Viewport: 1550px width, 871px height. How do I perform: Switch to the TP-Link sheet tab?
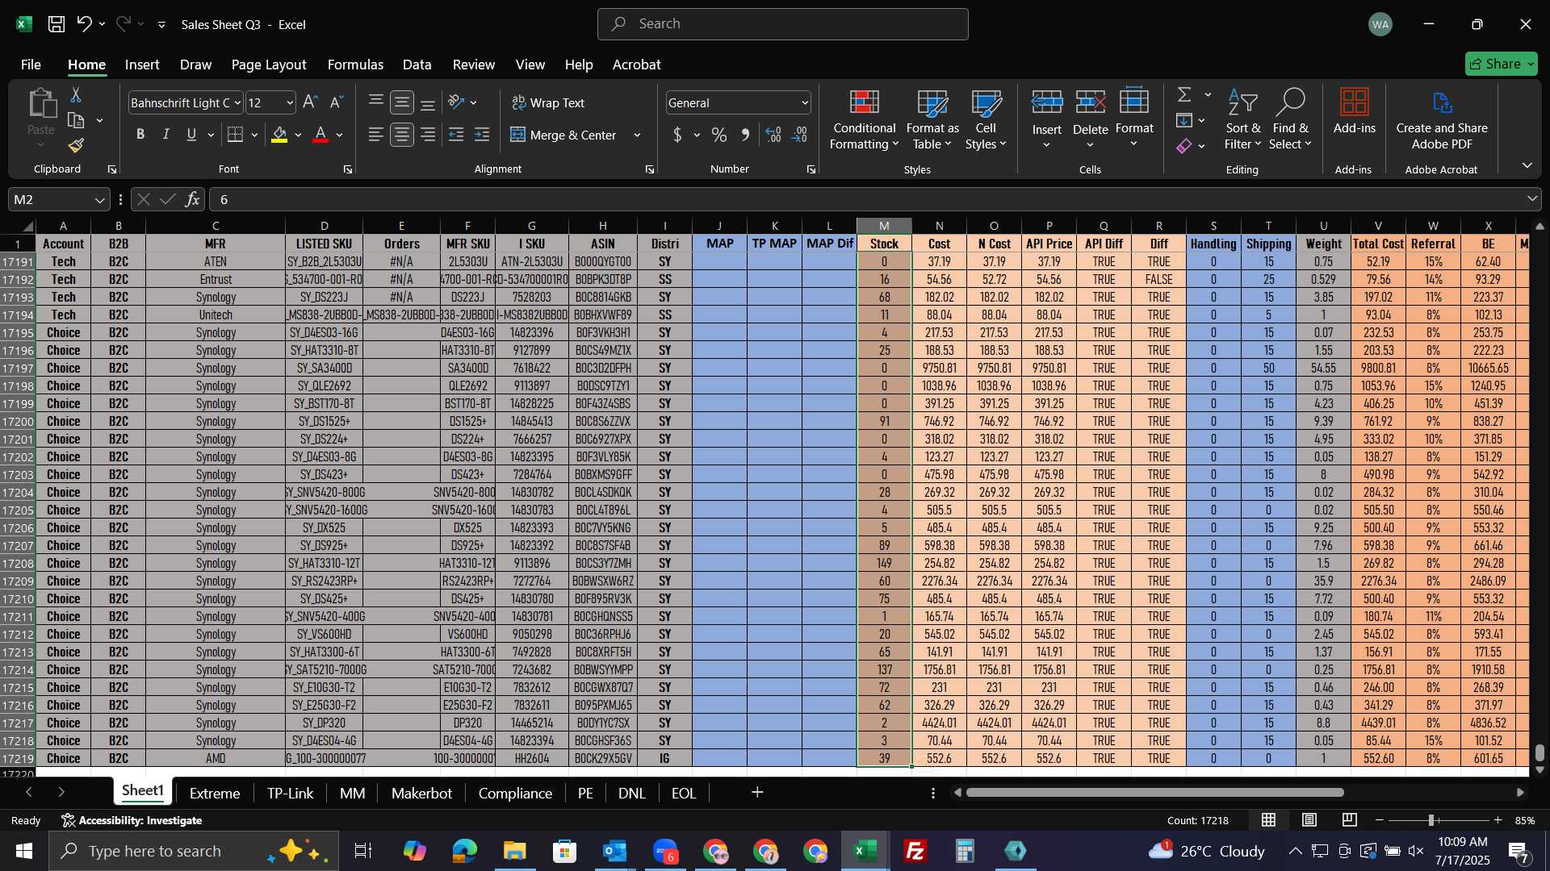(290, 793)
